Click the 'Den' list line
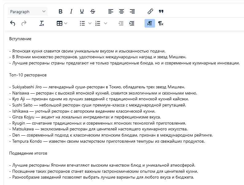This screenshot has height=185, width=244. pos(111,135)
